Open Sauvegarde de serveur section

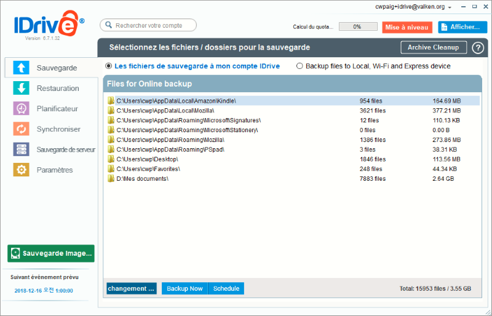coord(66,149)
